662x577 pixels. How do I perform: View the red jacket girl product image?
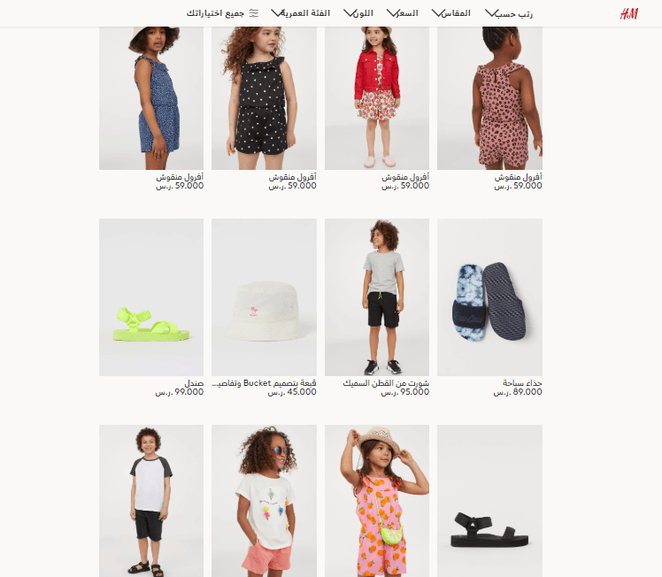377,98
